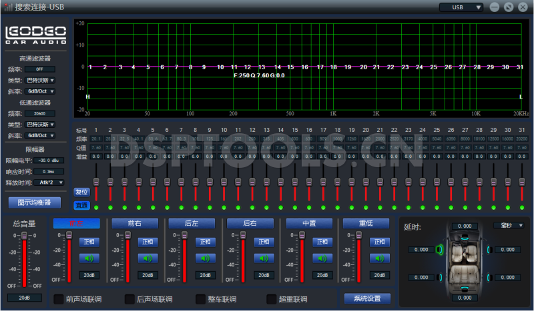Select the 重低 channel tab
Image resolution: width=534 pixels, height=311 pixels.
[366, 223]
